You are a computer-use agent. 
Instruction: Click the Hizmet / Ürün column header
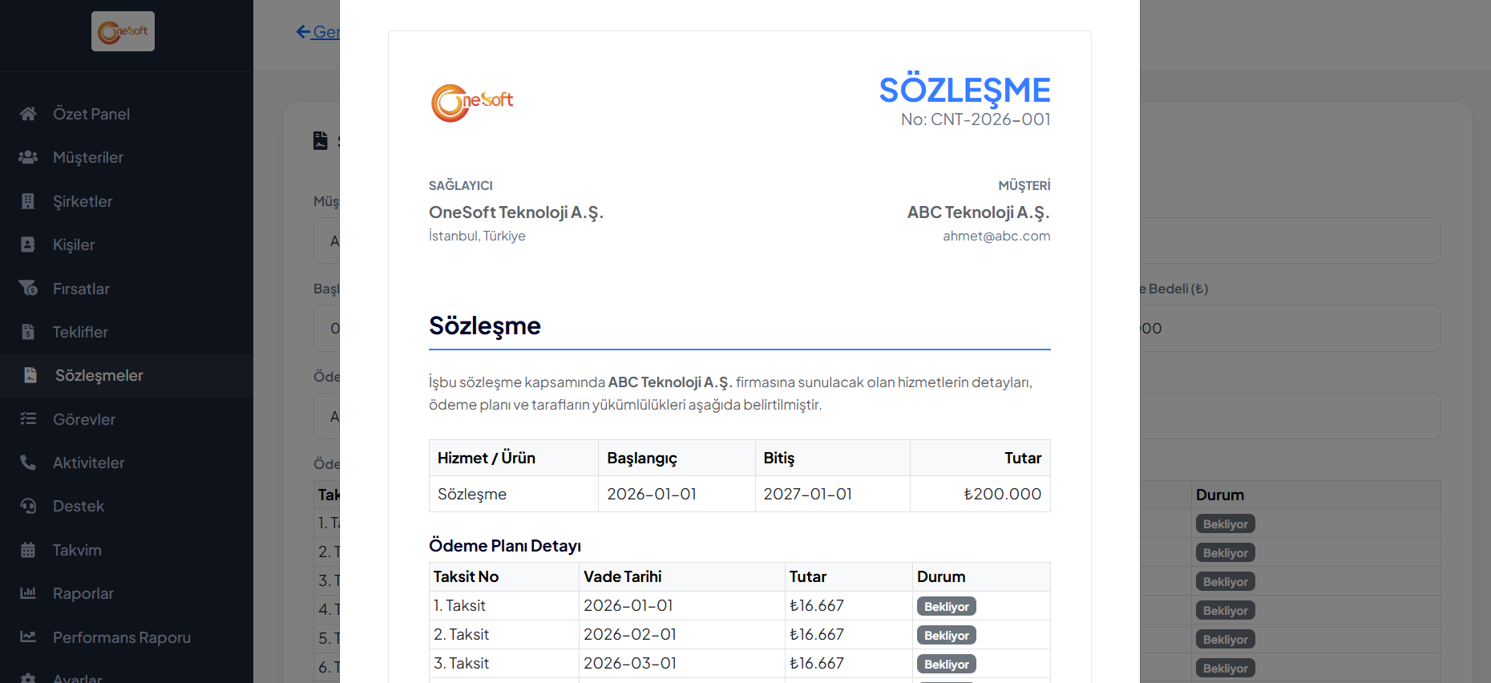pos(514,458)
